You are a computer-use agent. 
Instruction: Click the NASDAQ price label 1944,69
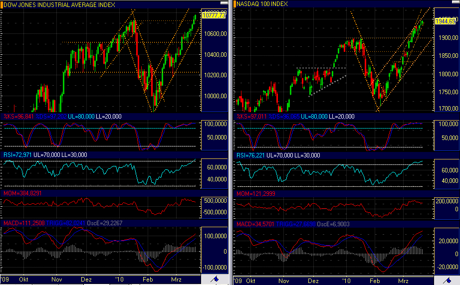[x=446, y=21]
